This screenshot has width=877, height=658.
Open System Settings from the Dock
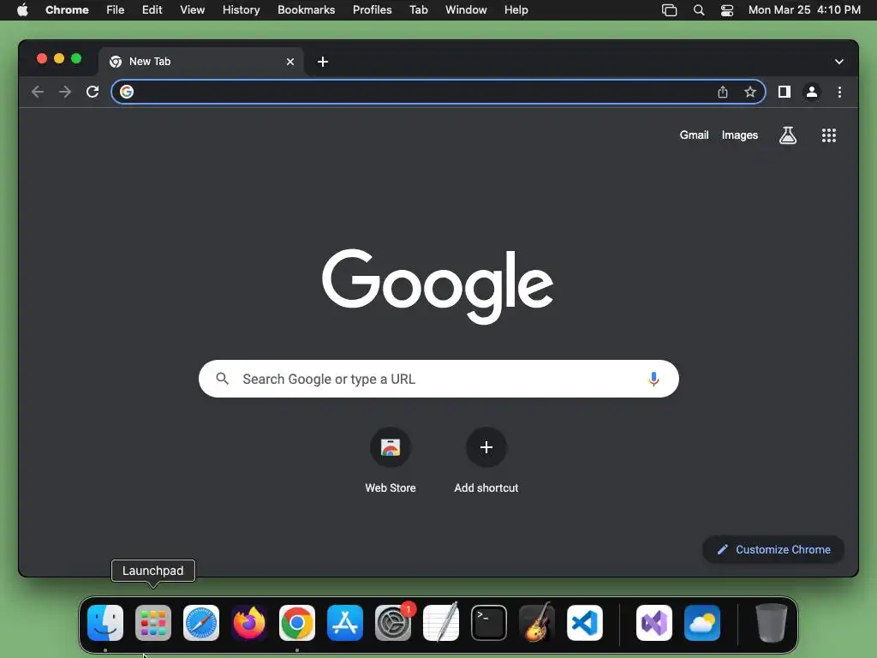pyautogui.click(x=392, y=623)
